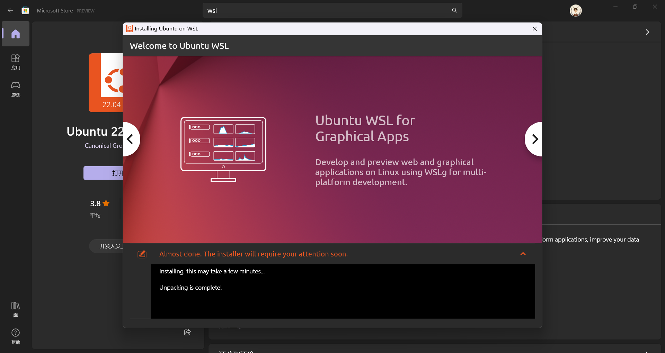Click the share icon in Store page
The height and width of the screenshot is (353, 665).
click(187, 332)
